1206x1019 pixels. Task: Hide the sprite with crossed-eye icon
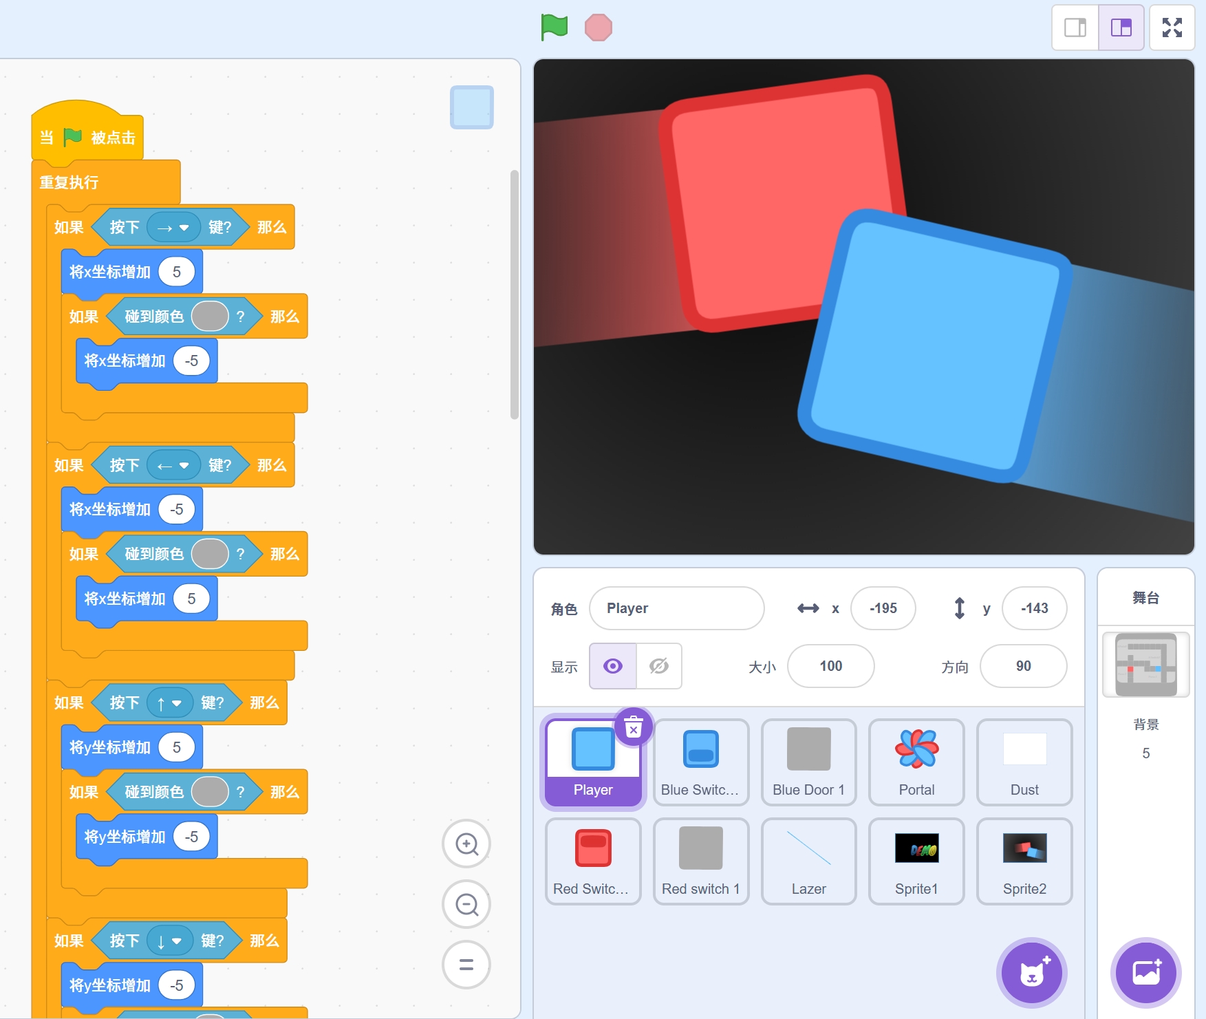click(x=659, y=666)
